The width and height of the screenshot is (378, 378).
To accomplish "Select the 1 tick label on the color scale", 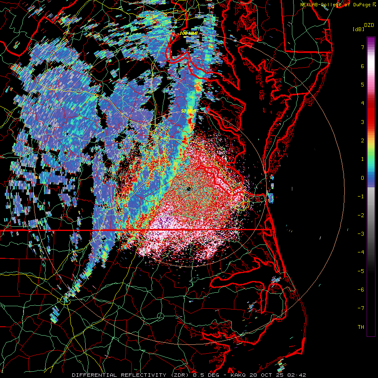I will pos(362,159).
